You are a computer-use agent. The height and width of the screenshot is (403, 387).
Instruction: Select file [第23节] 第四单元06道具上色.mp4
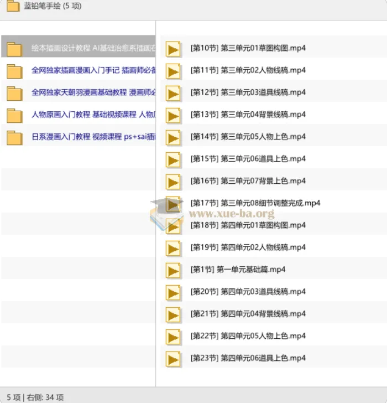(248, 358)
